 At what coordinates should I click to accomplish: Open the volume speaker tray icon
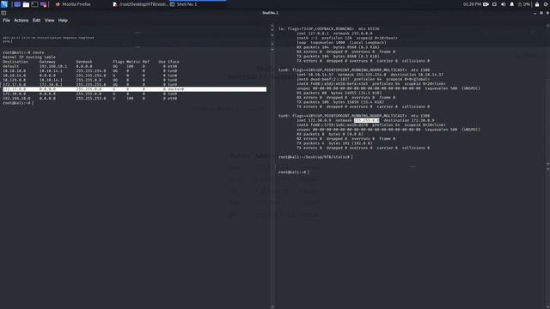point(504,4)
